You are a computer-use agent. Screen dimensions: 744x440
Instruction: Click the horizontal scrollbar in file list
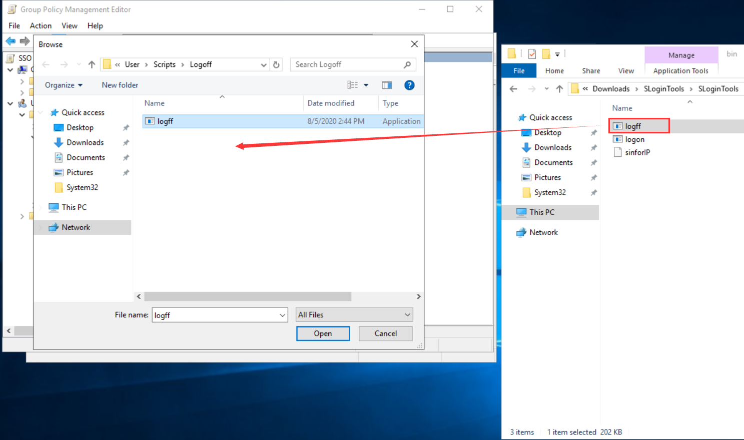coord(248,297)
